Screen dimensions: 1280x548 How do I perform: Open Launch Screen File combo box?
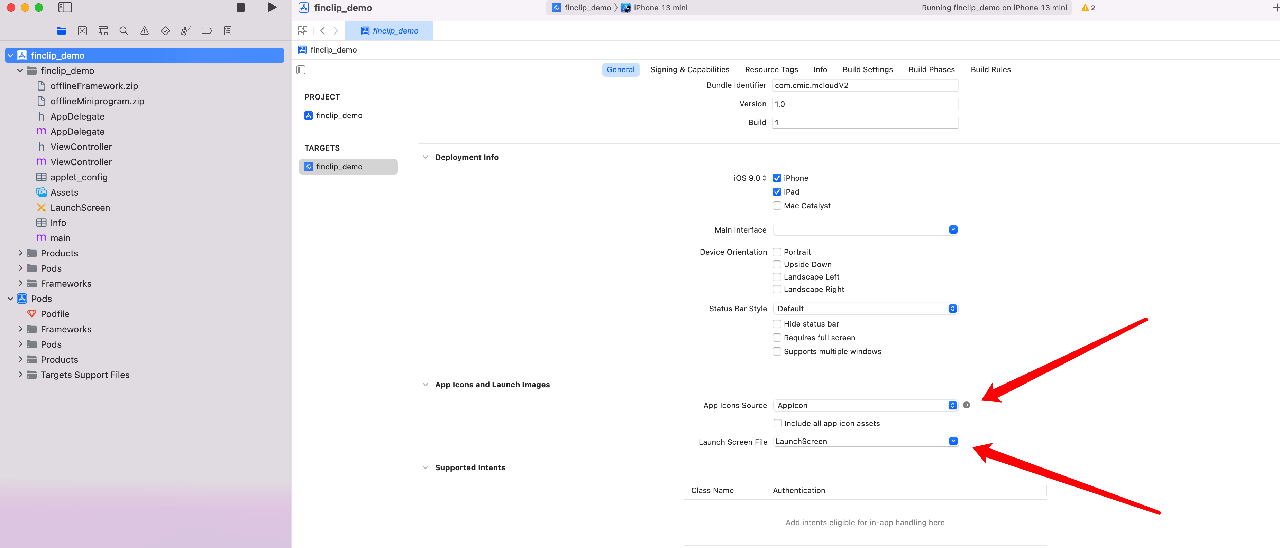952,441
